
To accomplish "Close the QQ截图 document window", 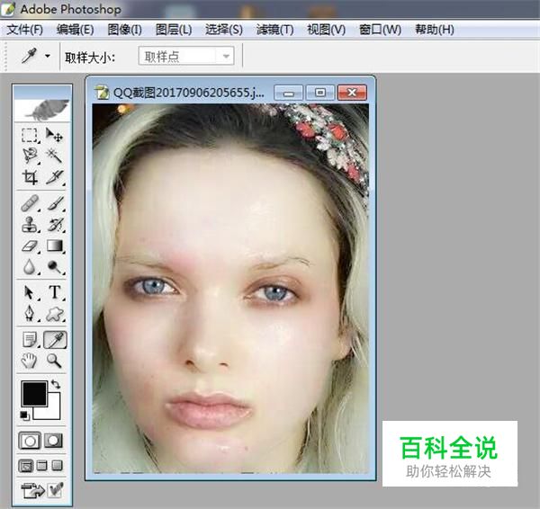I will pos(352,93).
